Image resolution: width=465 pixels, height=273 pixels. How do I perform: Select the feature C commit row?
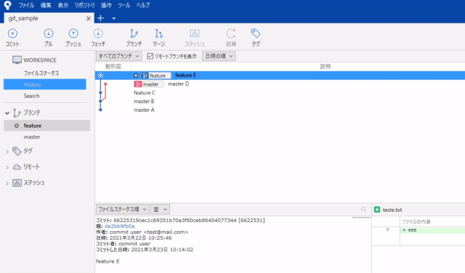(x=280, y=93)
